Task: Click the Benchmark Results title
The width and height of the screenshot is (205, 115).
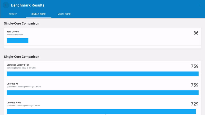Action: coord(28,5)
